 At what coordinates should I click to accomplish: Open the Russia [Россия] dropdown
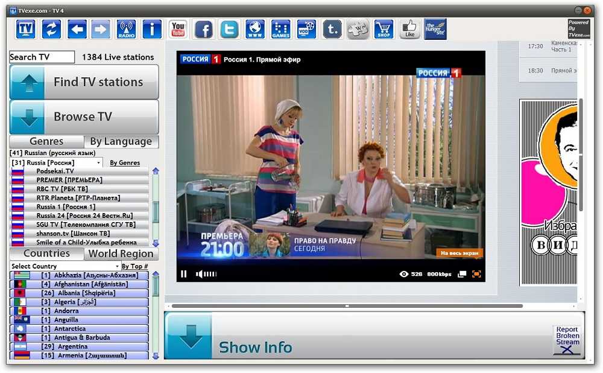56,162
